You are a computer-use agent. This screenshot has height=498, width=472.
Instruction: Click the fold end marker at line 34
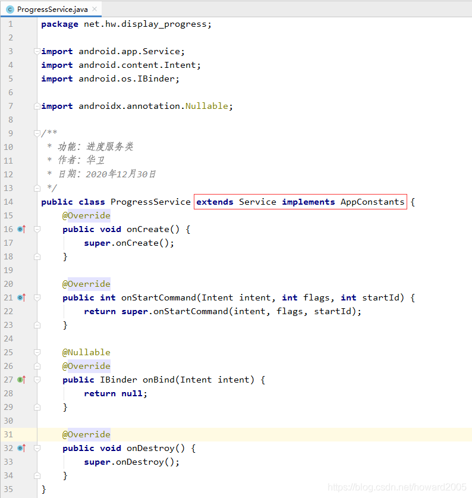(37, 475)
